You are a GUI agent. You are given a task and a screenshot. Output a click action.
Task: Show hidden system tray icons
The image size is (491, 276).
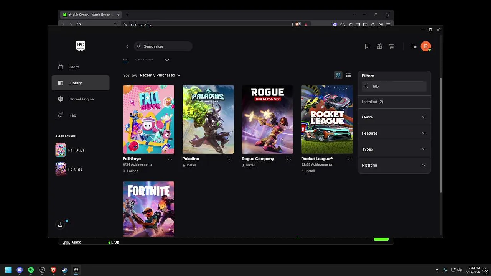[x=437, y=270]
